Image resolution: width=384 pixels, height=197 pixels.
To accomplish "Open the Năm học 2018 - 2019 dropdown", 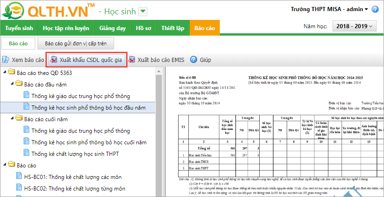I will pyautogui.click(x=354, y=26).
